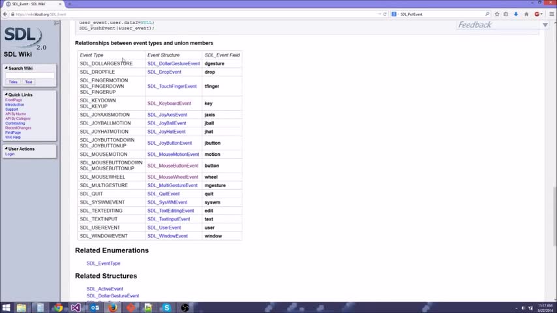Click the page vertical scrollbar thumb
The height and width of the screenshot is (313, 557).
click(554, 216)
